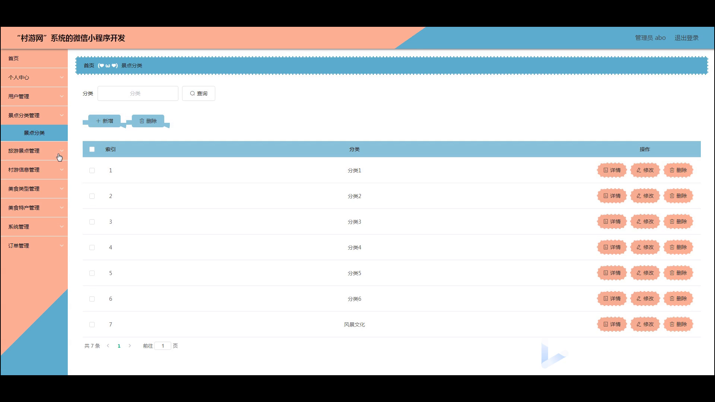Screen dimensions: 715x402
Task: Open details for row 风景文化
Action: 612,324
